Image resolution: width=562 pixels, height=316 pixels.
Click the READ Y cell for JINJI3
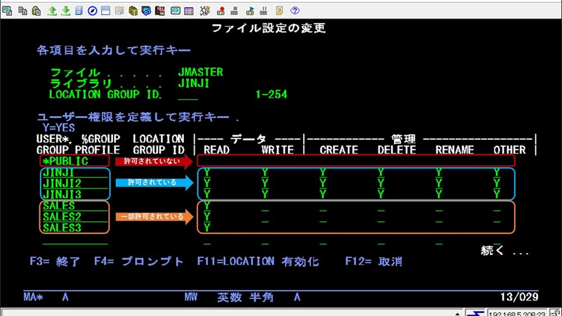[x=207, y=194]
